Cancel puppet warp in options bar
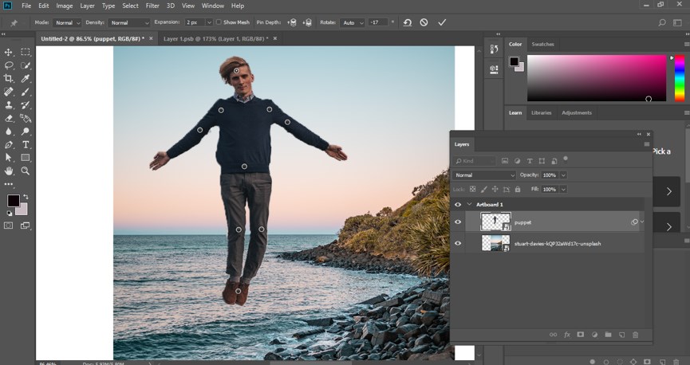Screen dimensions: 690x365 point(424,22)
